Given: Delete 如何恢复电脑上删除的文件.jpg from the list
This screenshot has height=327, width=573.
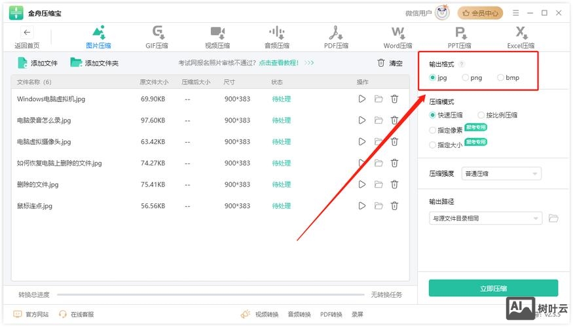Looking at the screenshot, I should pos(394,163).
